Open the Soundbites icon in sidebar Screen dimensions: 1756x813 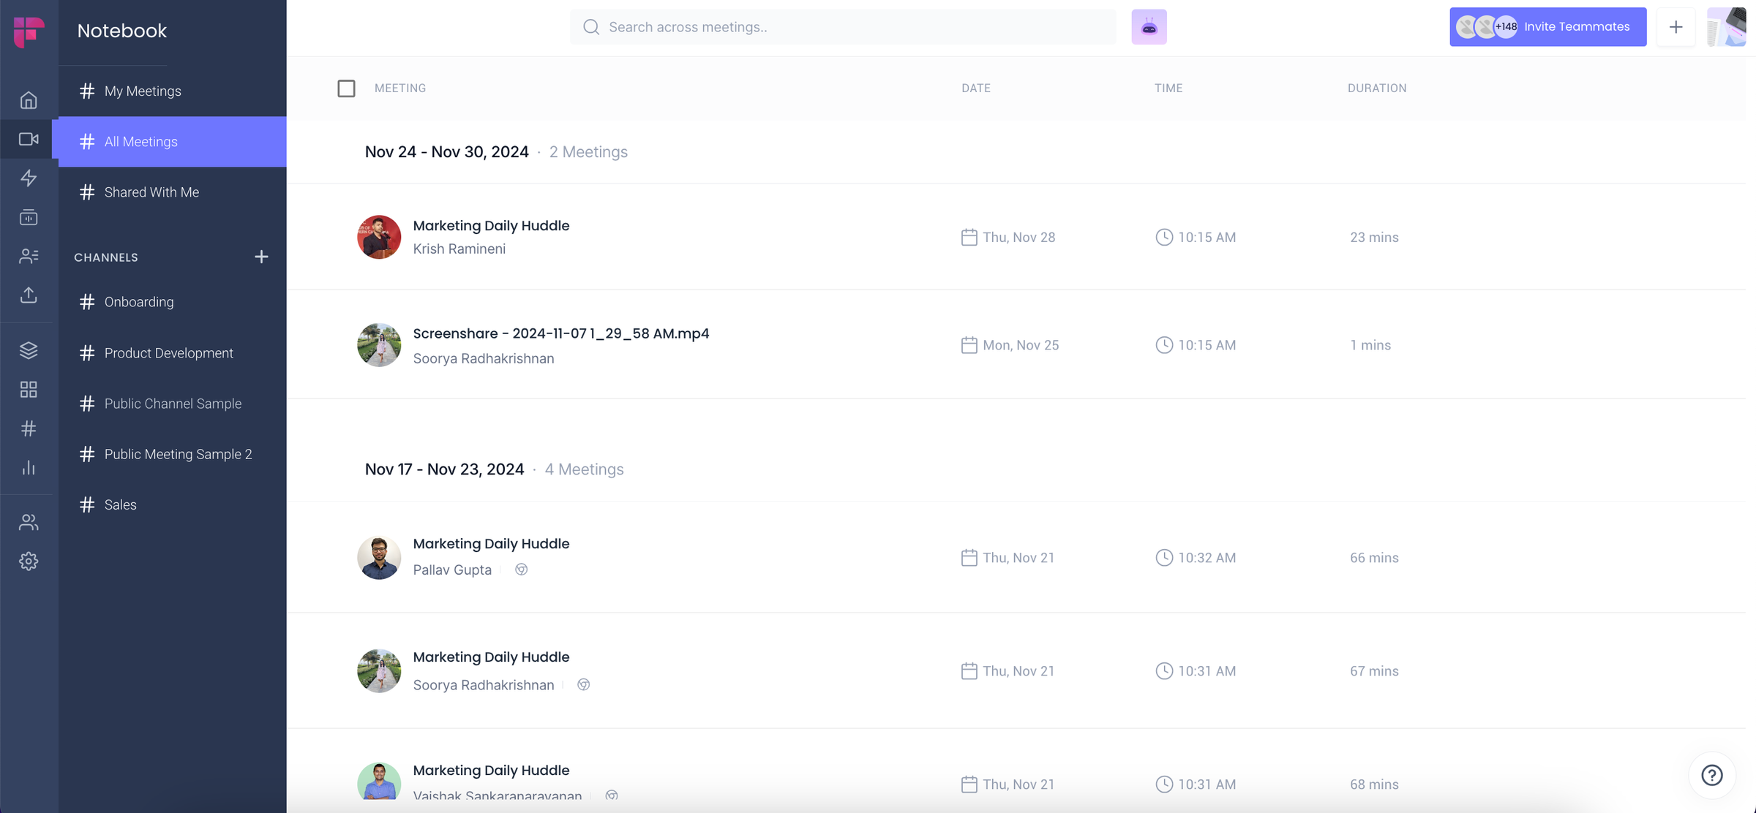click(x=28, y=217)
